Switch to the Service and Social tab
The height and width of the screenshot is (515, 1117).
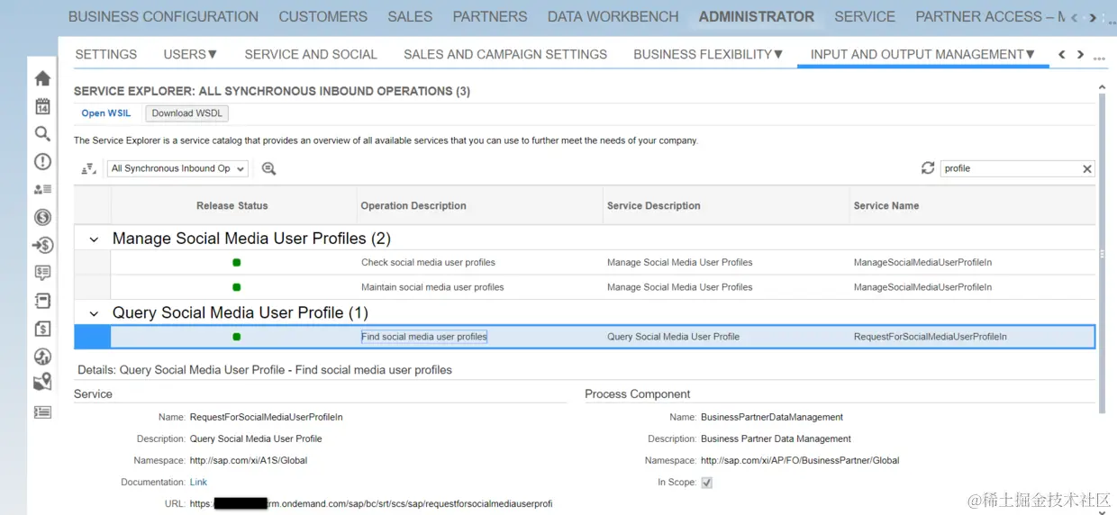click(x=311, y=54)
